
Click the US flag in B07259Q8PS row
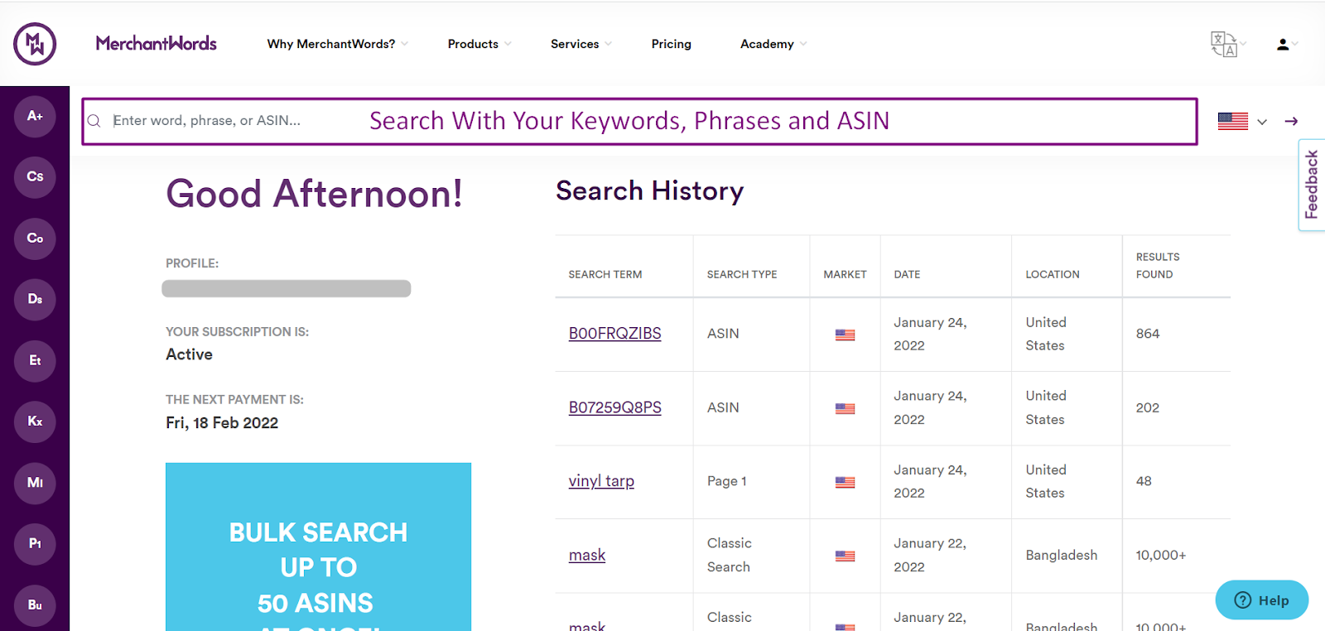point(845,409)
